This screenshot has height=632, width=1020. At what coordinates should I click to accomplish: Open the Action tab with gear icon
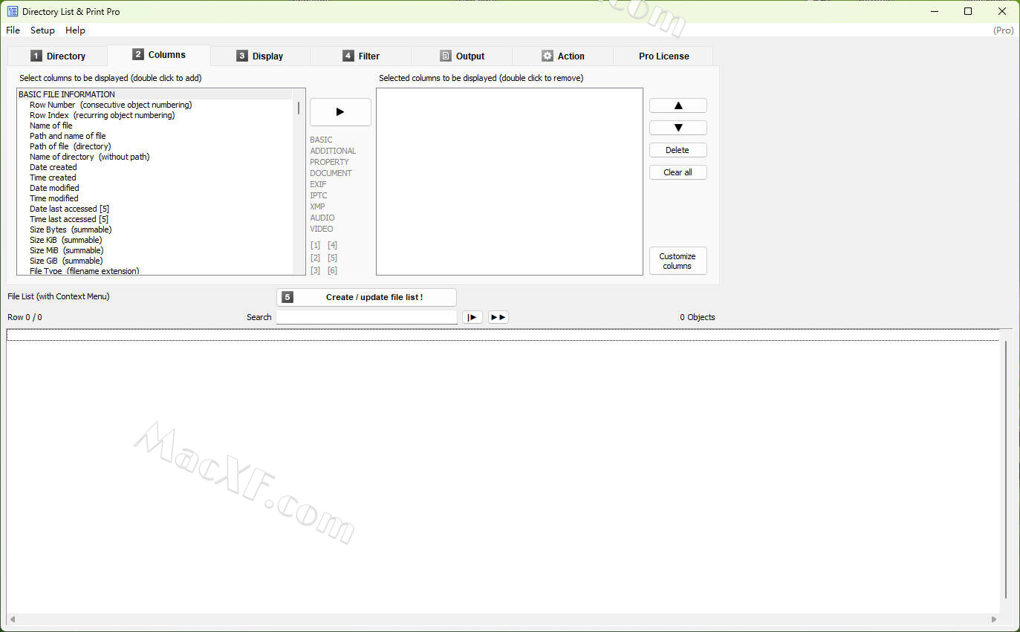(562, 56)
